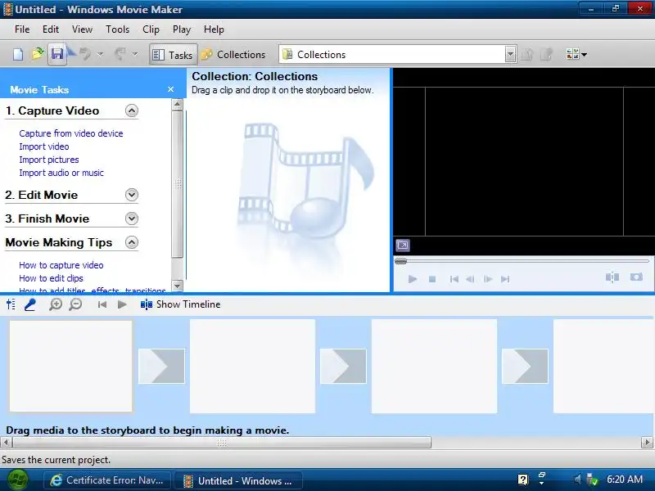Viewport: 655px width, 491px height.
Task: Click the Show Timeline button
Action: pos(180,304)
